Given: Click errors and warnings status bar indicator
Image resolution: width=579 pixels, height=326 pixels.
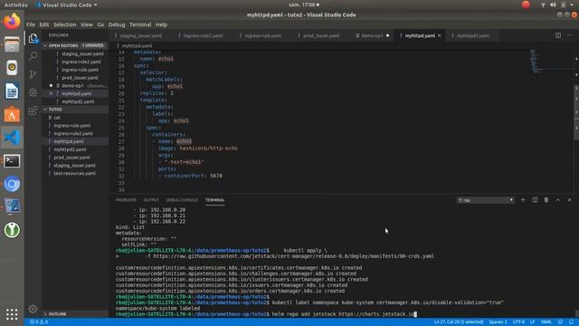Looking at the screenshot, I should 39,322.
